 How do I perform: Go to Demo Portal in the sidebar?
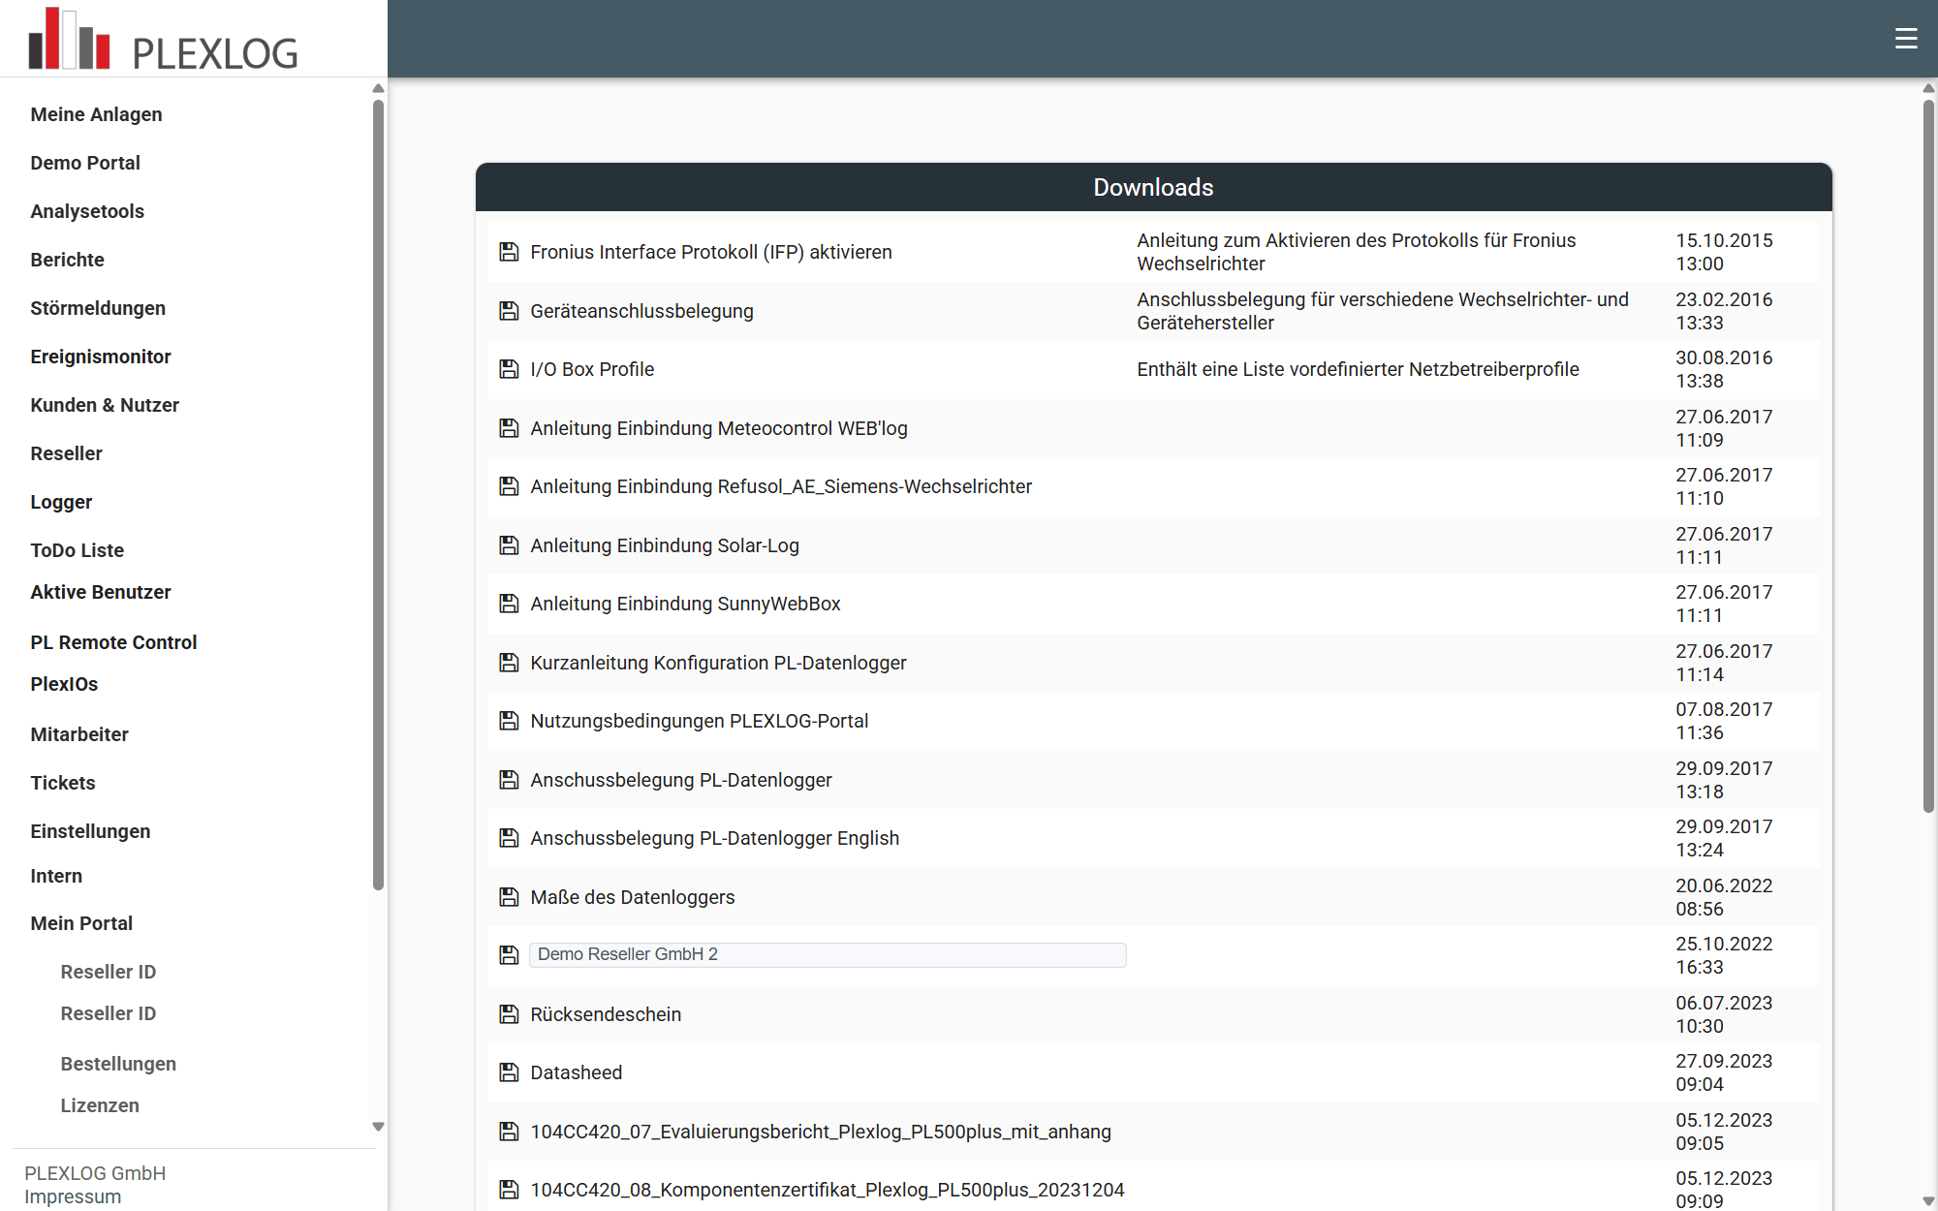point(85,163)
